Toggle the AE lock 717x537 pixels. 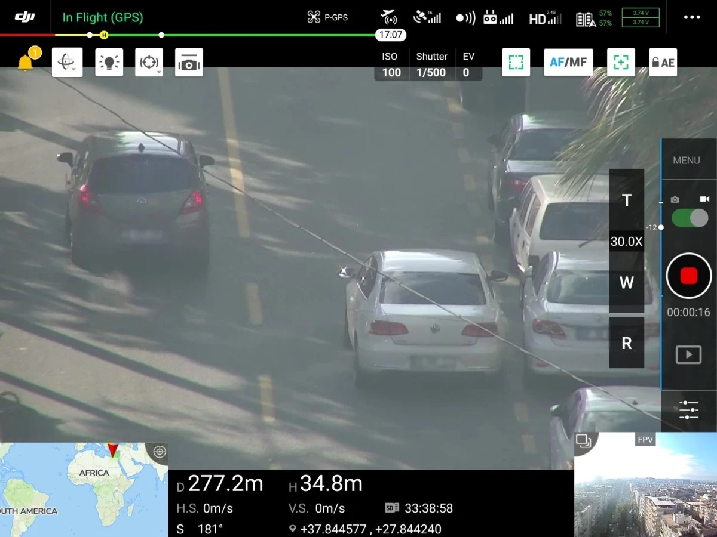tap(663, 62)
